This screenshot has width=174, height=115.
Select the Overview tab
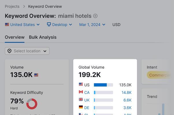point(15,37)
